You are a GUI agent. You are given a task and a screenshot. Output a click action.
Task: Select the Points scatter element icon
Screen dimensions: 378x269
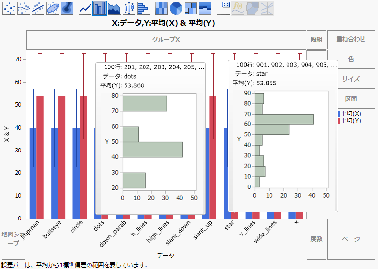coord(9,8)
